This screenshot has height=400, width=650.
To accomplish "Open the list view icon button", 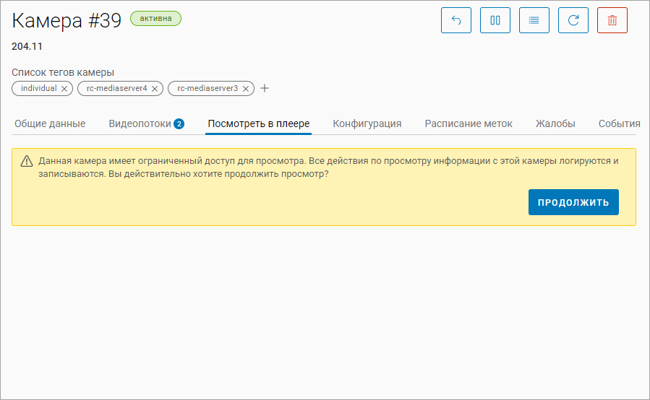I will click(x=534, y=20).
